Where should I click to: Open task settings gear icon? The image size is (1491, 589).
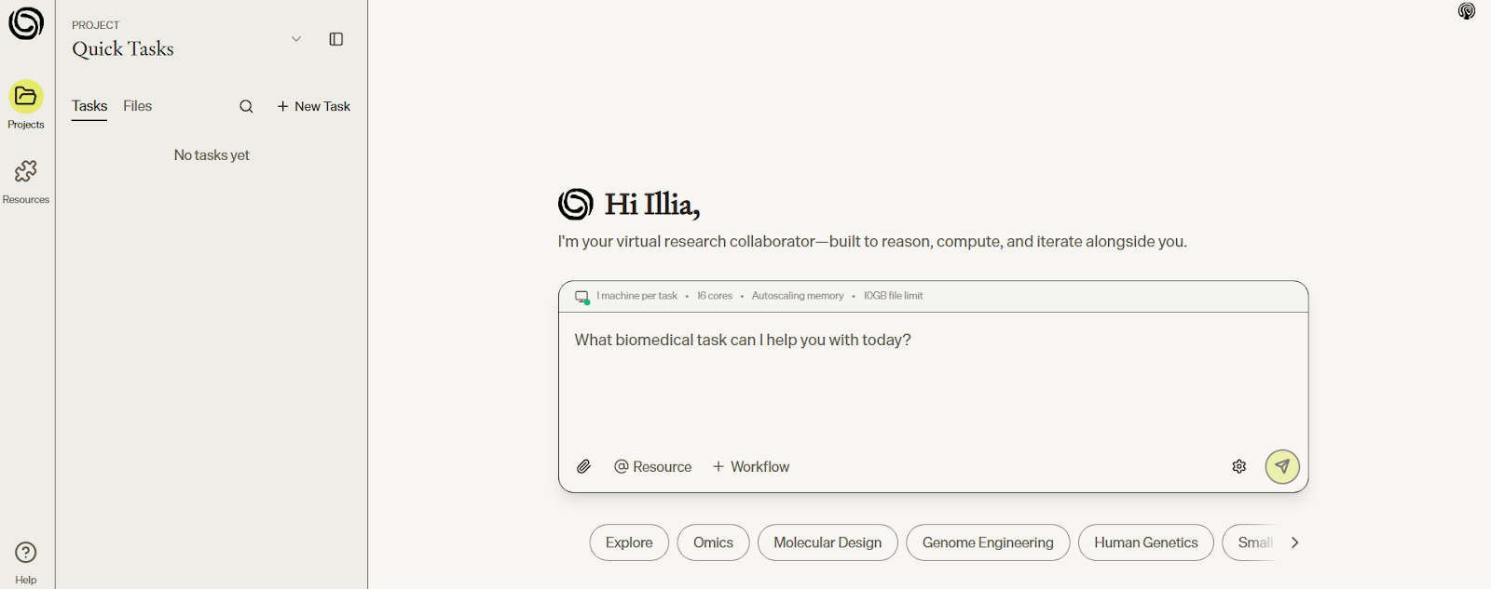pos(1239,467)
